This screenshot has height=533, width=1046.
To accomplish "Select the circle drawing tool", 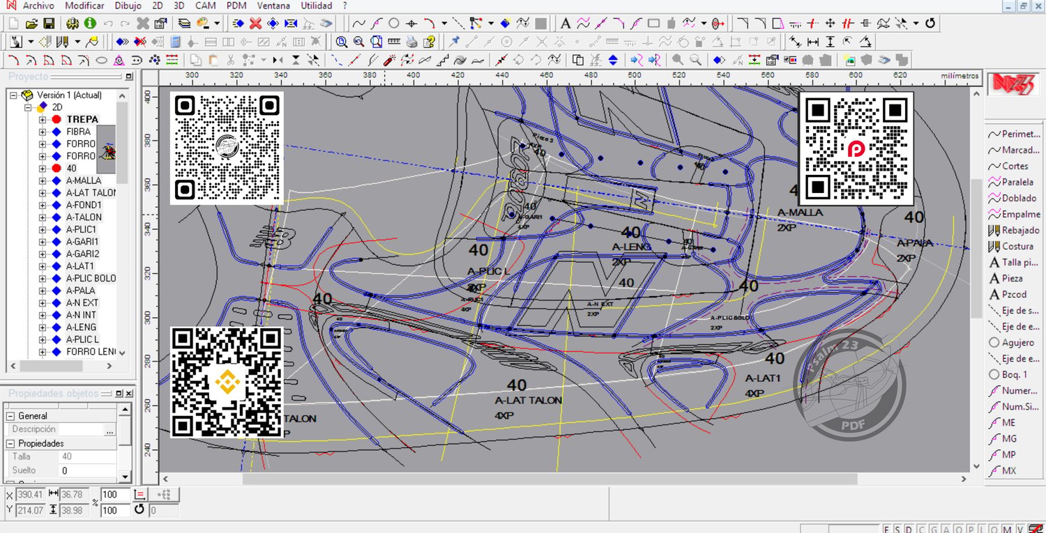I will 394,23.
